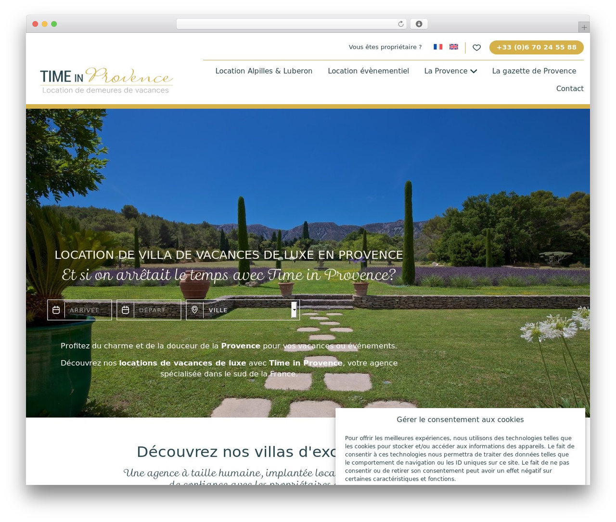Click the Gérer le consentement aux cookies heading
This screenshot has height=522, width=616.
[x=460, y=419]
